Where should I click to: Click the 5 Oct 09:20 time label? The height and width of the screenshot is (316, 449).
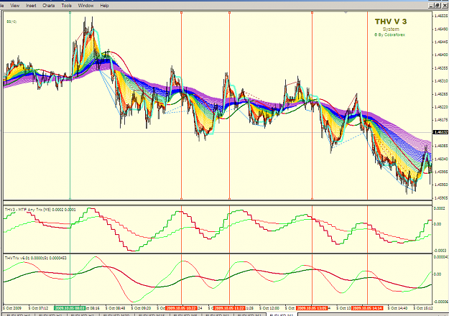point(141,308)
